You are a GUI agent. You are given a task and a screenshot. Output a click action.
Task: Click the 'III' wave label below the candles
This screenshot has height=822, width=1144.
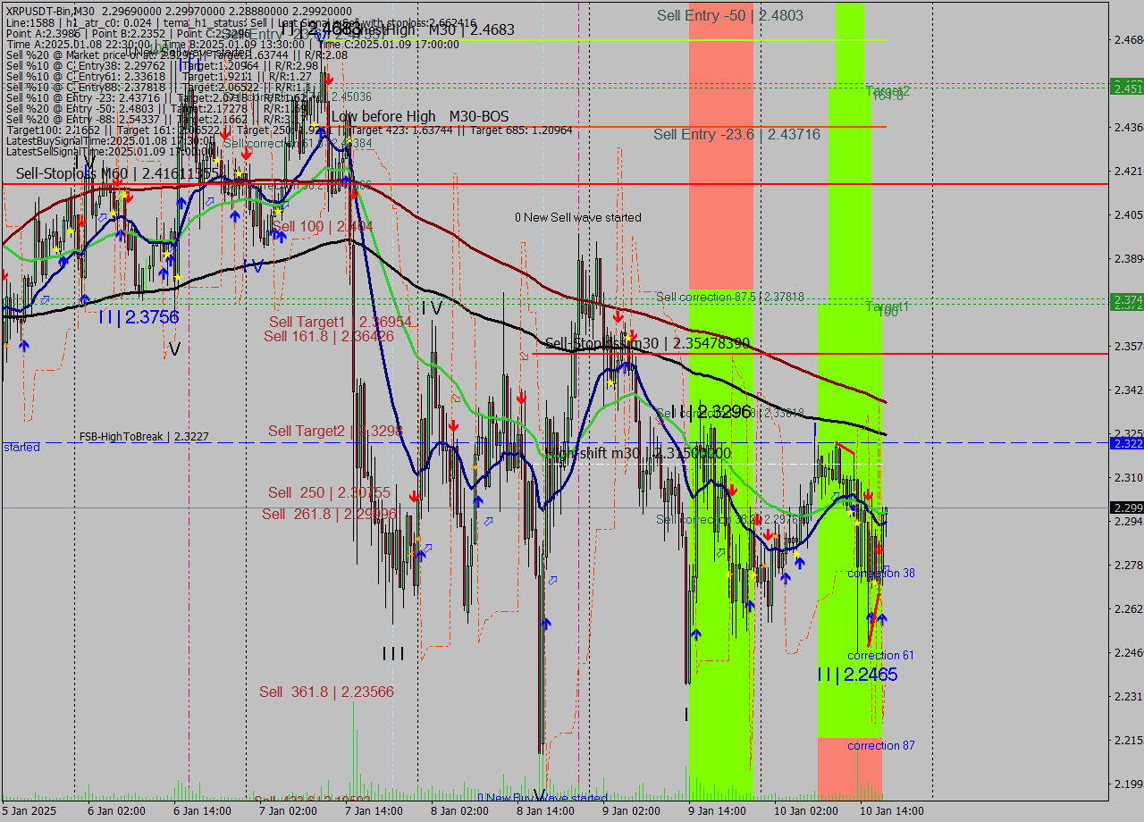393,654
